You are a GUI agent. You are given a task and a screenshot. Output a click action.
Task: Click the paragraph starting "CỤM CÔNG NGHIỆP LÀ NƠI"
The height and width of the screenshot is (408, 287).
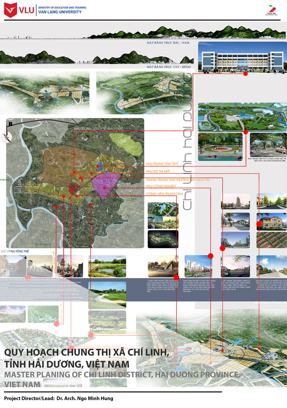click(199, 286)
